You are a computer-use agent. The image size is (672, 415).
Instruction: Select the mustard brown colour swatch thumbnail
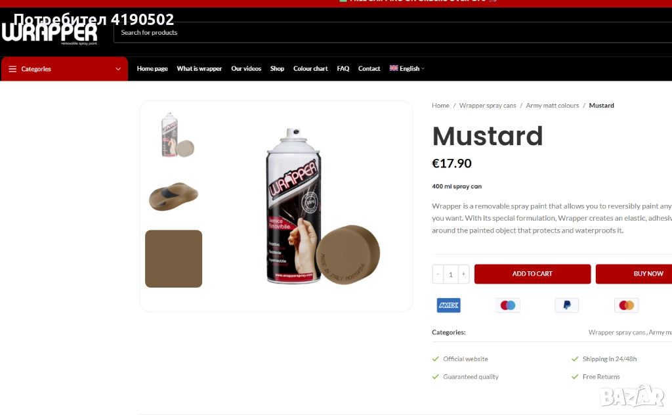tap(173, 259)
